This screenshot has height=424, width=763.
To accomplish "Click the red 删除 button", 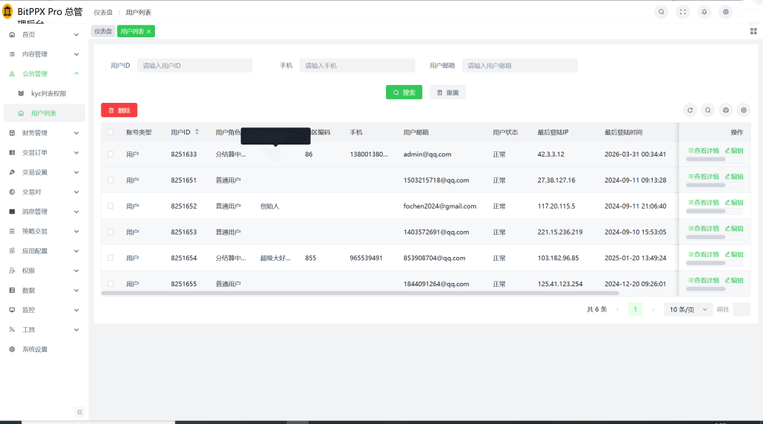I will [119, 110].
